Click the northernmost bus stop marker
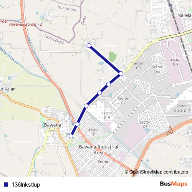 [89, 45]
